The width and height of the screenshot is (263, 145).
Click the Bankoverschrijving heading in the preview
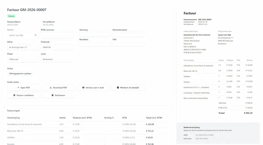(x=192, y=127)
